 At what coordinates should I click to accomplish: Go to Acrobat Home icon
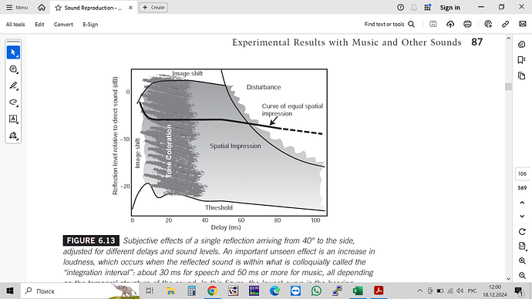coord(42,8)
